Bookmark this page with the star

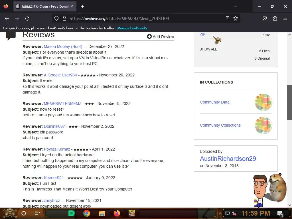point(236,19)
